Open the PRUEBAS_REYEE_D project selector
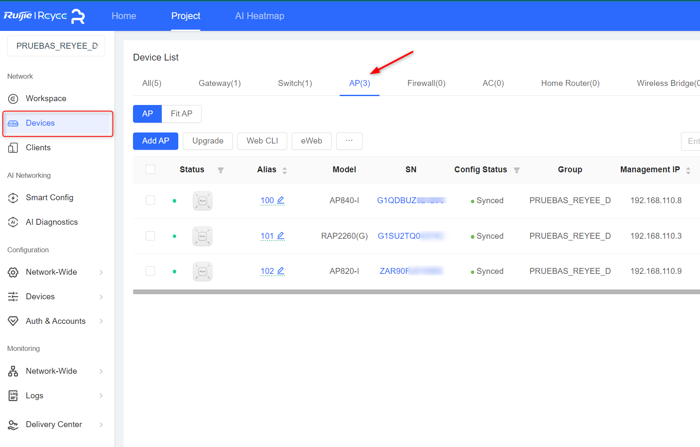Image resolution: width=700 pixels, height=447 pixels. tap(56, 46)
